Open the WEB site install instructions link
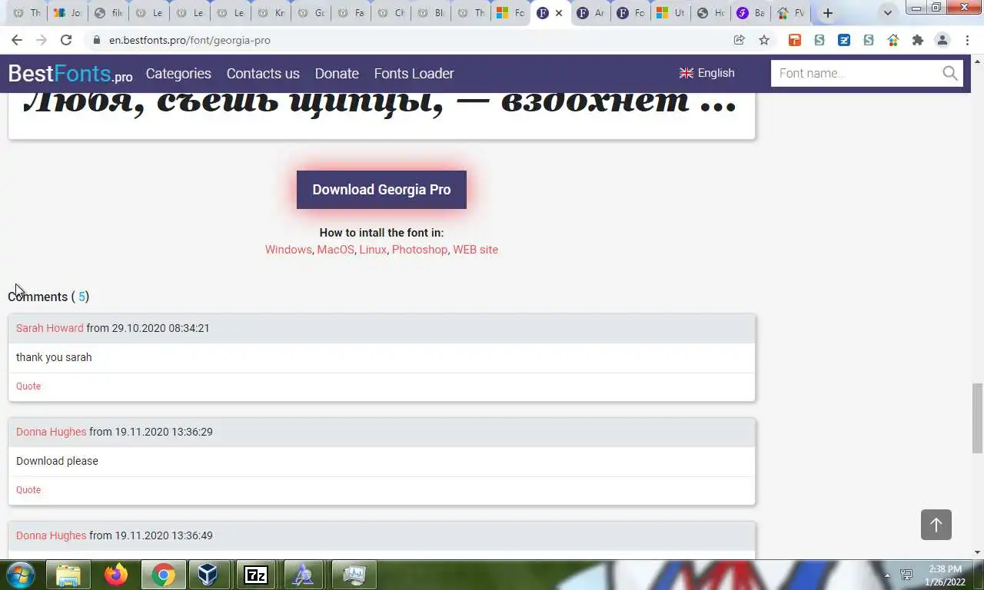This screenshot has height=590, width=984. (475, 250)
